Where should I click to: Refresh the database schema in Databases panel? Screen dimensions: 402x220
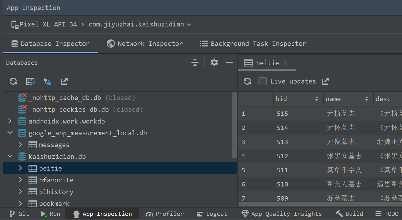(13, 81)
